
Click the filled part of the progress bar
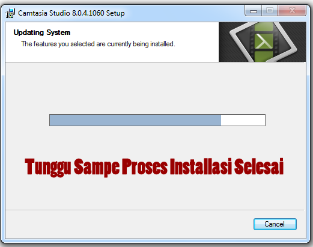point(135,120)
